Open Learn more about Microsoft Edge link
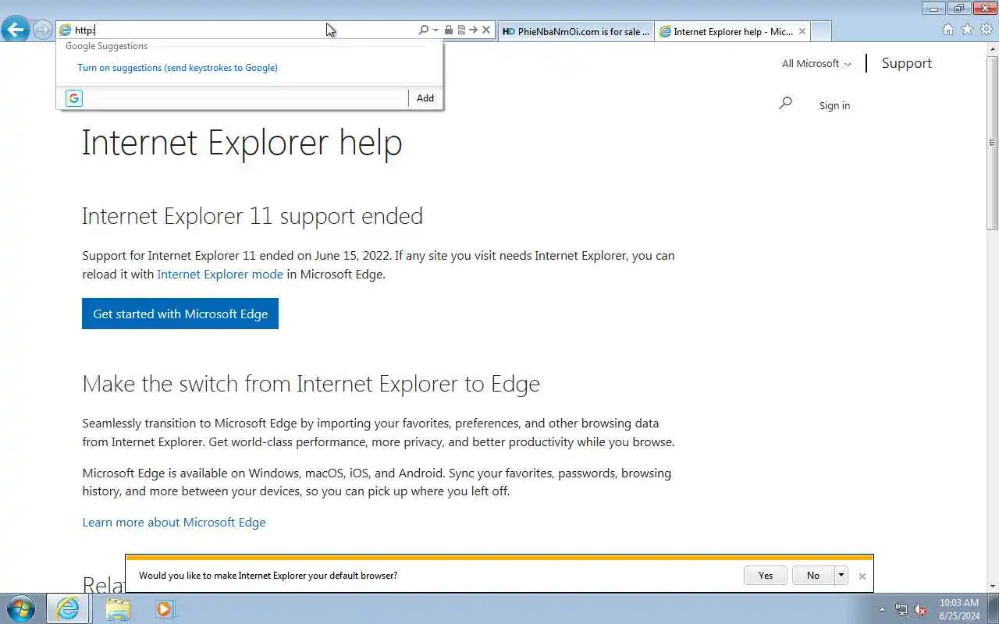The width and height of the screenshot is (999, 624). point(174,523)
